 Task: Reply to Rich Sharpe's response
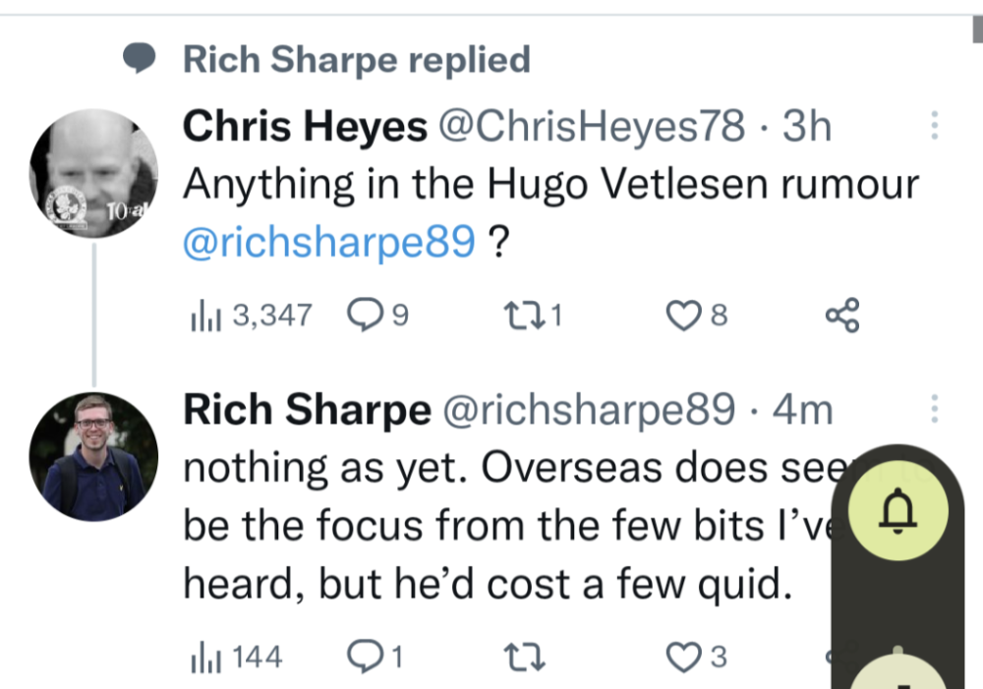pos(366,656)
